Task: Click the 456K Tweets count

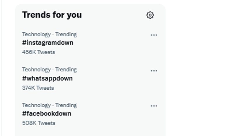Action: [38, 52]
